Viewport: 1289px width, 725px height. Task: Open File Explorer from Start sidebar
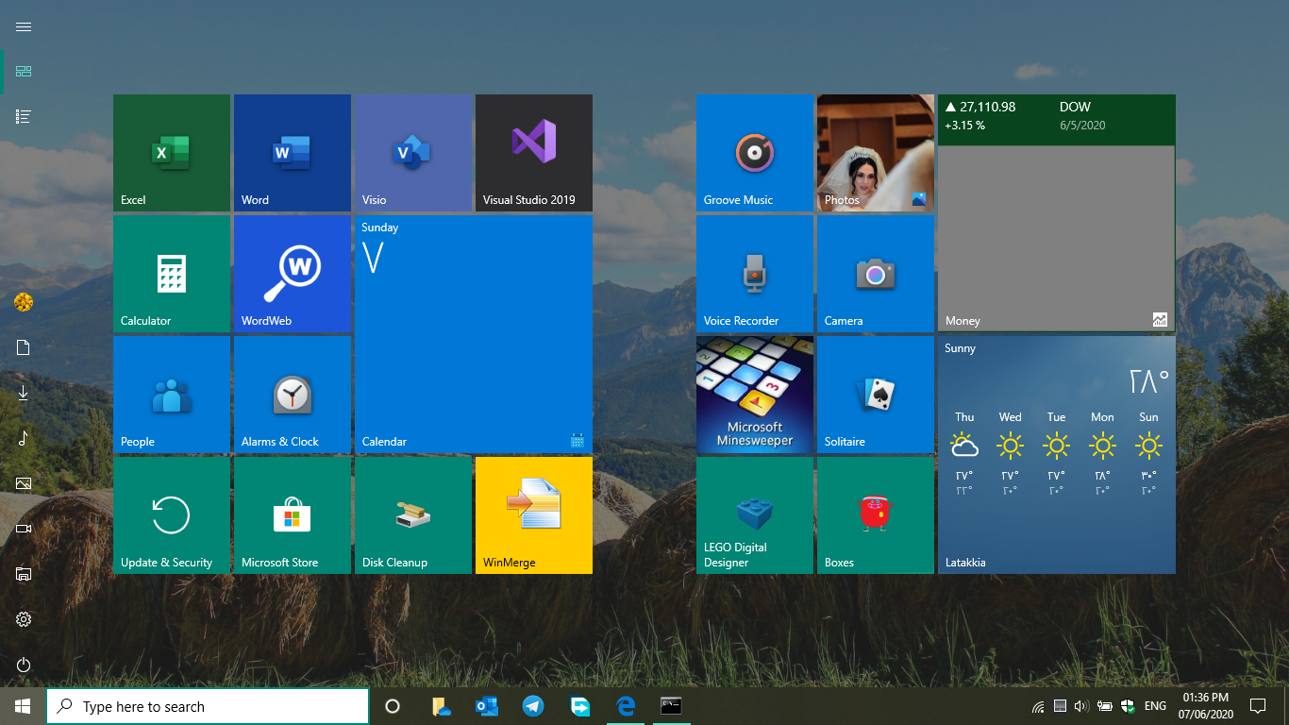(24, 574)
